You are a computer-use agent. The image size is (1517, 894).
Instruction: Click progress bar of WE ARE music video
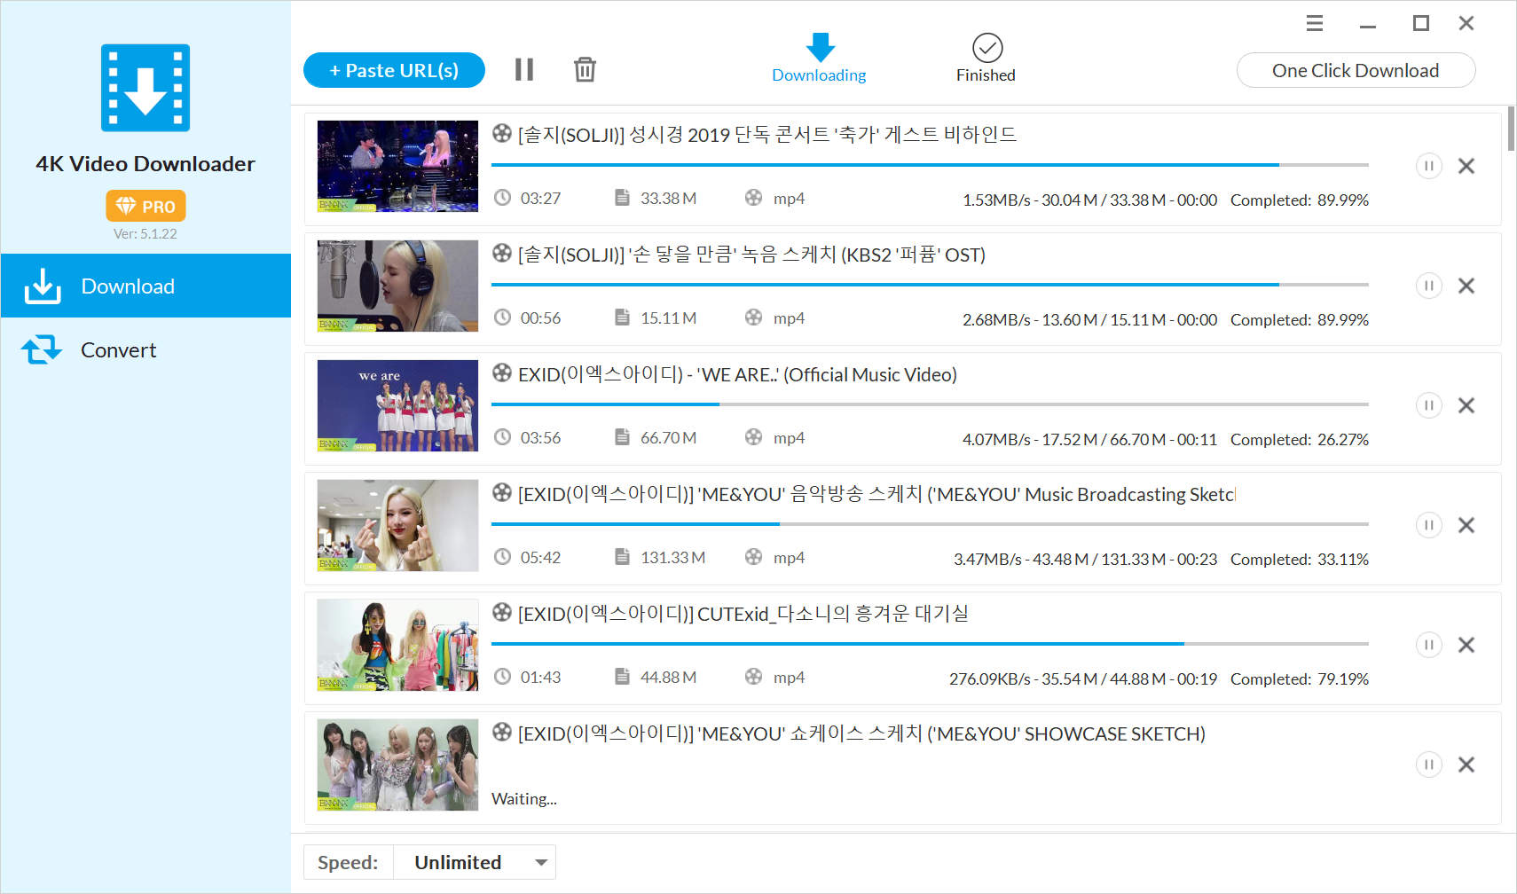point(930,404)
